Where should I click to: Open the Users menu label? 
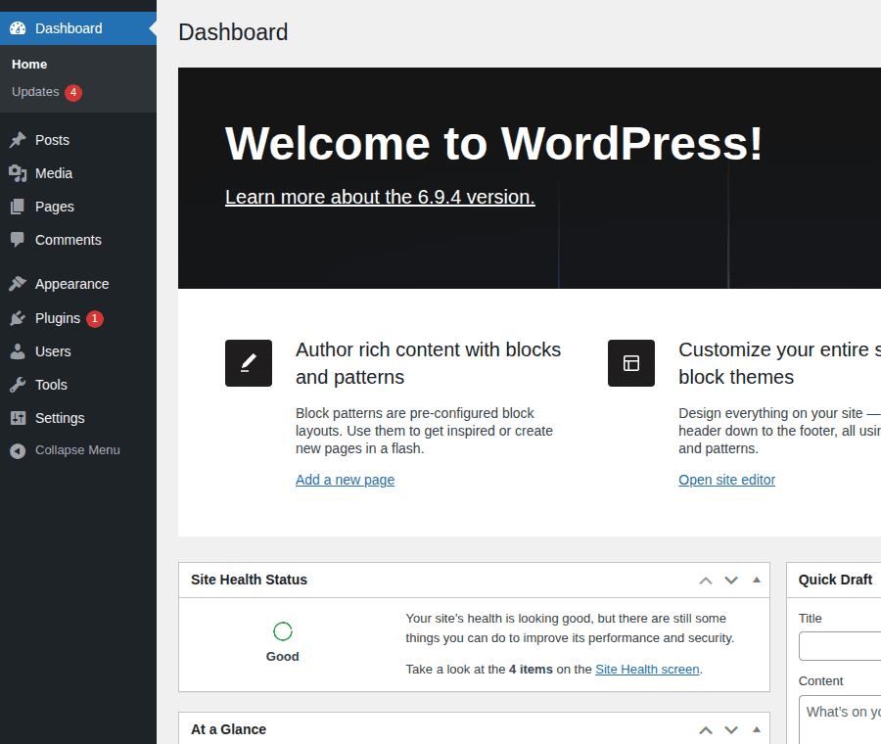53,351
